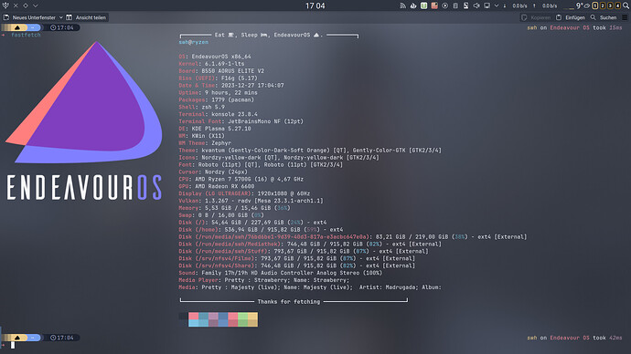Click the Kernel: 6.1.69-1-lts line
631x354 pixels.
click(x=211, y=64)
